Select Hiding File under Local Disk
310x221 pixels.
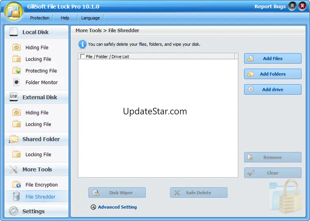(37, 47)
